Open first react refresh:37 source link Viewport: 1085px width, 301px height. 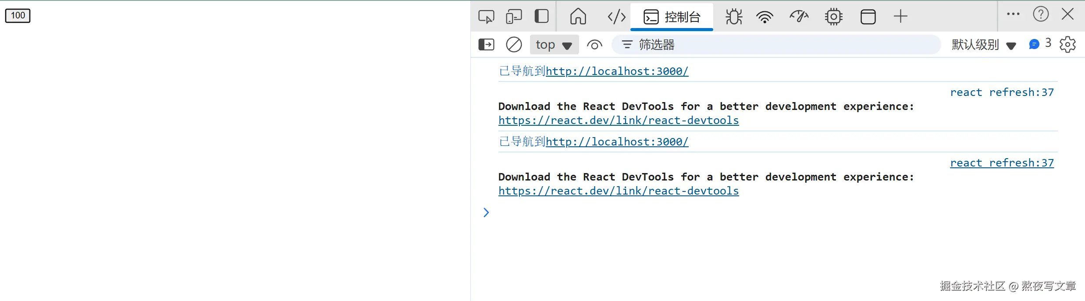[x=1002, y=92]
